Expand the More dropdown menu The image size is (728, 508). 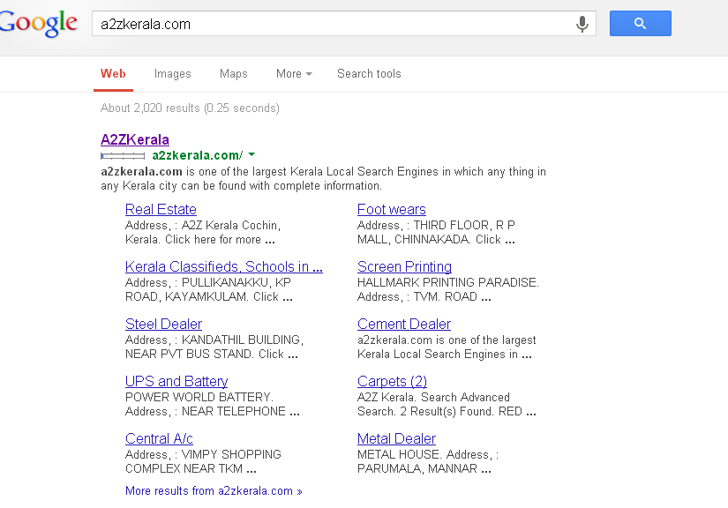[x=294, y=74]
